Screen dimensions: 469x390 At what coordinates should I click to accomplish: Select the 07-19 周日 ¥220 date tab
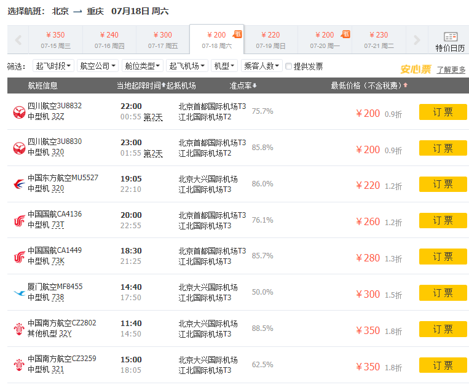(270, 40)
